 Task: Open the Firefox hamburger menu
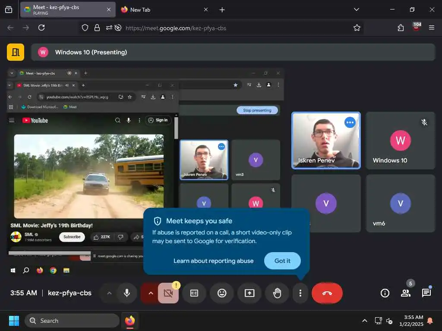pyautogui.click(x=431, y=28)
